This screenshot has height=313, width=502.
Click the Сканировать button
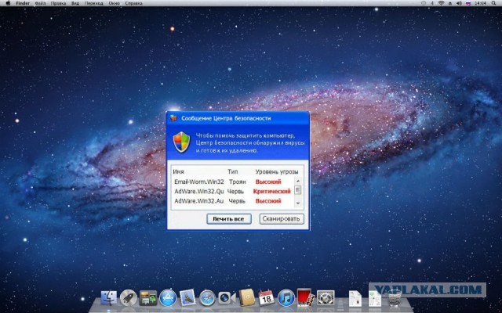click(282, 219)
